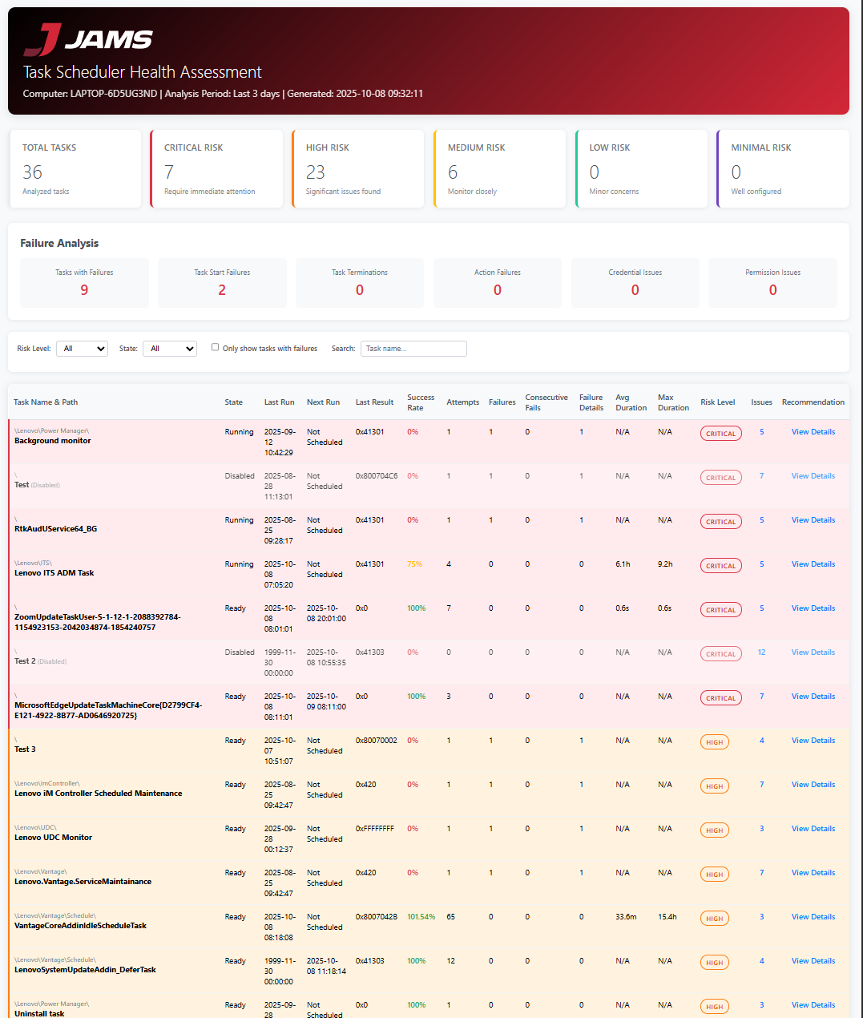Open the Risk Level filter dropdown
863x1018 pixels.
82,349
